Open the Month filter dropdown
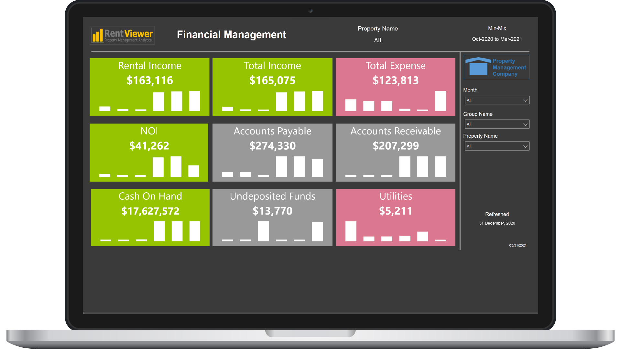This screenshot has width=621, height=349. (x=497, y=100)
